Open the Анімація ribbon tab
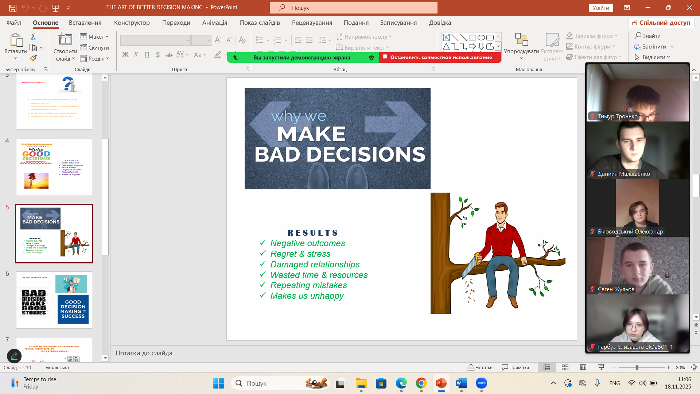 pos(215,23)
